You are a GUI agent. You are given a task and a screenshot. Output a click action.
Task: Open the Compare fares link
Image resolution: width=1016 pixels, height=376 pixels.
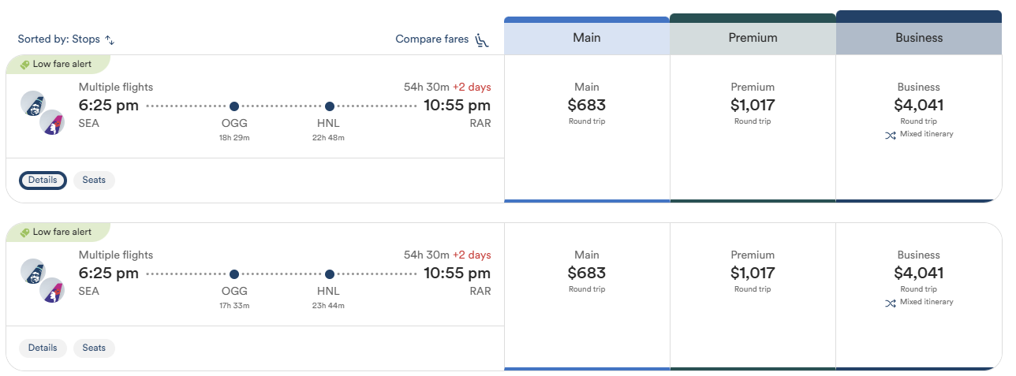coord(432,39)
